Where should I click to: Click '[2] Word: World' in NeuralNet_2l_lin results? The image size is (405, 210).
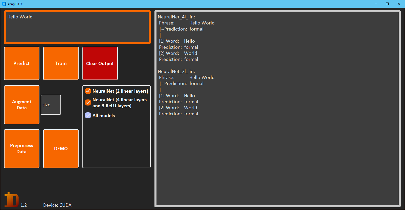click(178, 108)
